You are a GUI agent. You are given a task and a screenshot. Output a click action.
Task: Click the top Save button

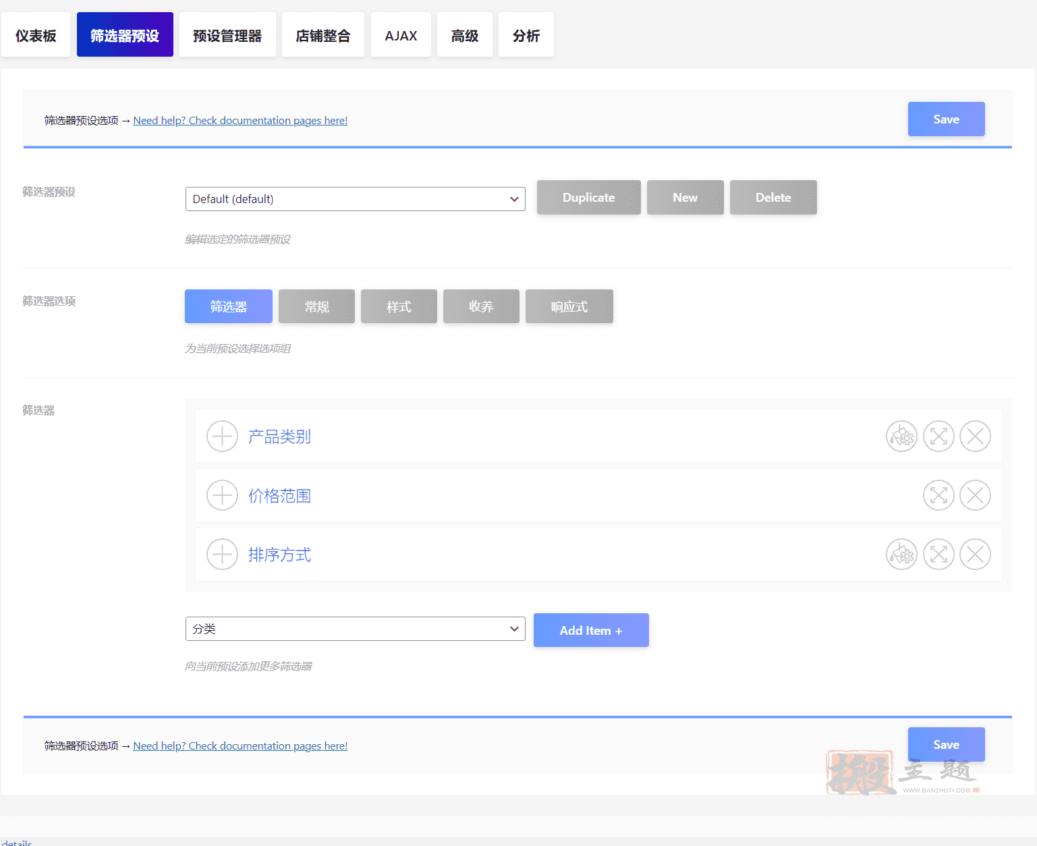coord(947,119)
